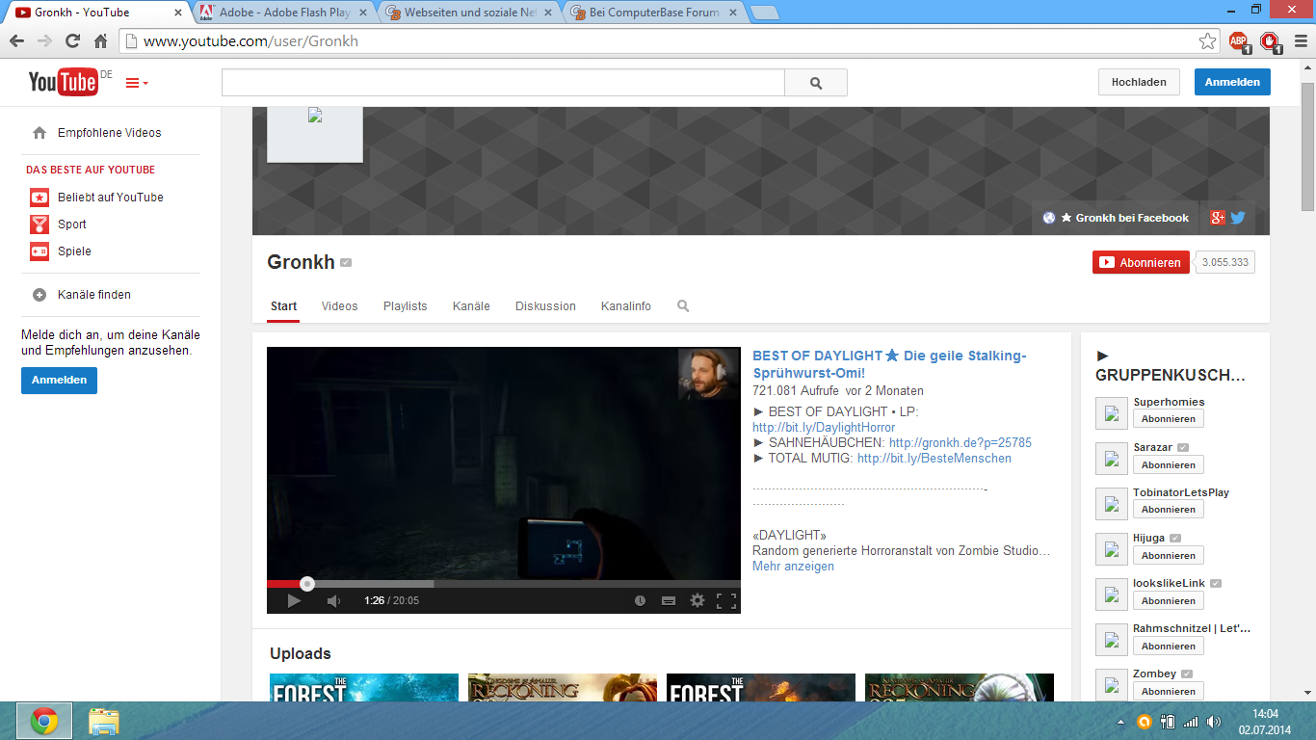Open Sarazar channel thumbnail
This screenshot has width=1316, height=740.
[1112, 459]
